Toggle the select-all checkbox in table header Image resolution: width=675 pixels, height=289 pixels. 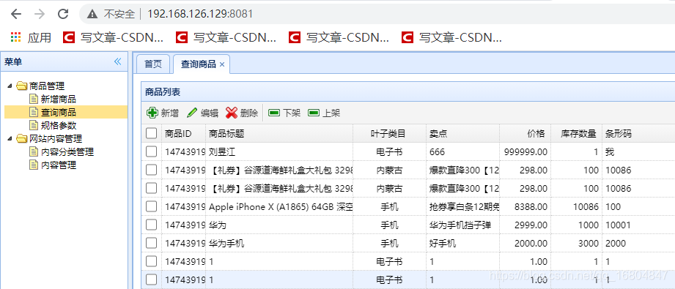click(151, 134)
